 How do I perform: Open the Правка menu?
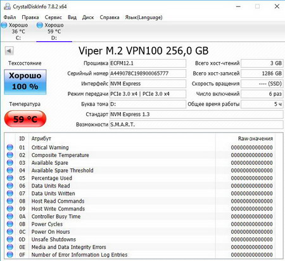click(30, 17)
